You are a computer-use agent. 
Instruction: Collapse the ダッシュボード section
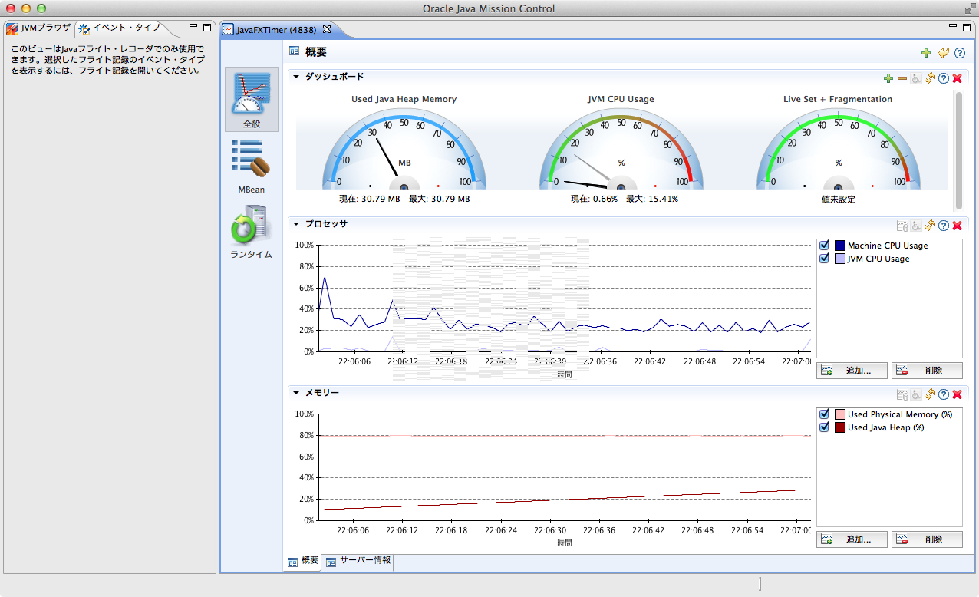(296, 77)
